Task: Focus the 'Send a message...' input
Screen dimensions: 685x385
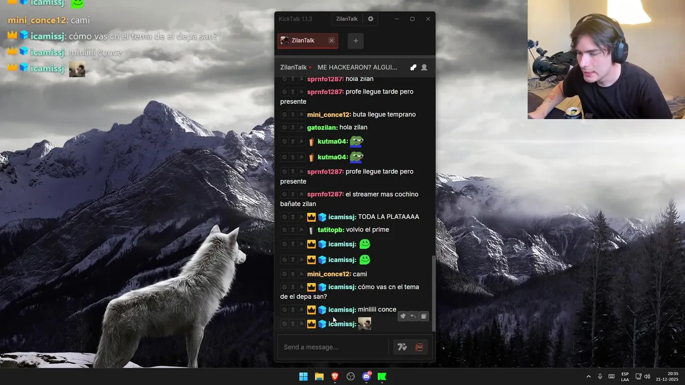Action: [x=333, y=347]
